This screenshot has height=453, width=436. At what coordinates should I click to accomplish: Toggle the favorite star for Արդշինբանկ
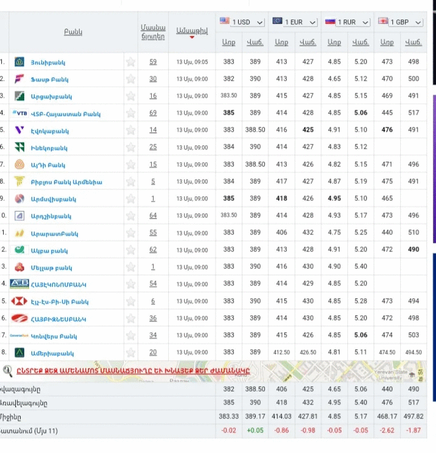pyautogui.click(x=130, y=216)
